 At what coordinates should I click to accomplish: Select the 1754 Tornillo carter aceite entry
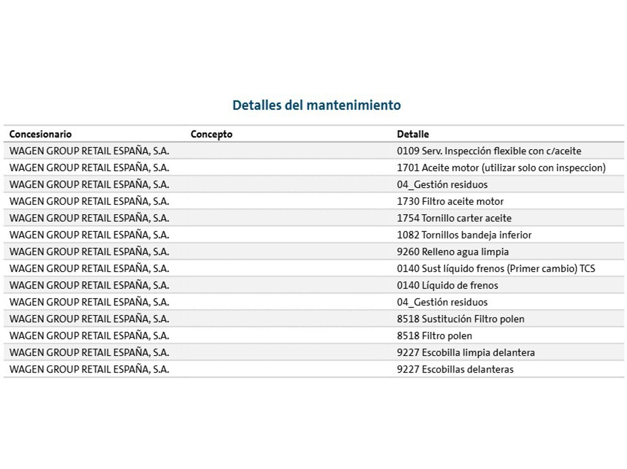click(454, 218)
